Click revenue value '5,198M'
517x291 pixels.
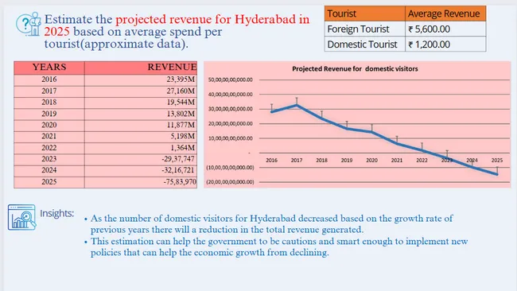(x=183, y=137)
